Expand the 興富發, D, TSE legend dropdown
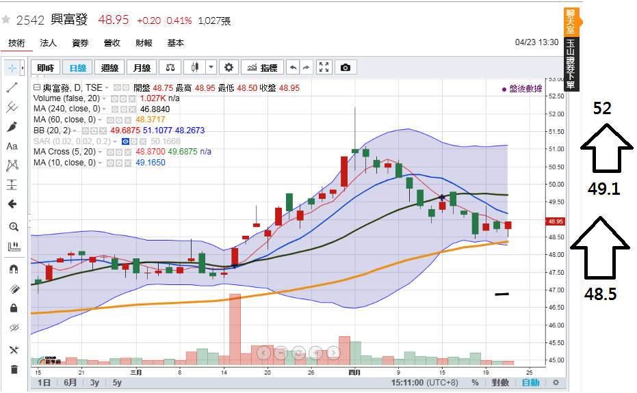 (x=107, y=87)
